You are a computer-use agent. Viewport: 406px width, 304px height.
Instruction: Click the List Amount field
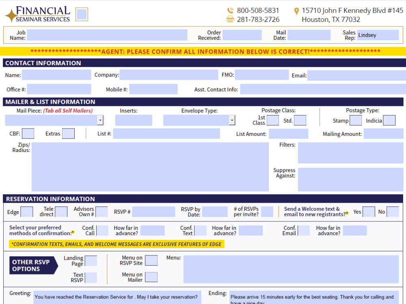[288, 134]
